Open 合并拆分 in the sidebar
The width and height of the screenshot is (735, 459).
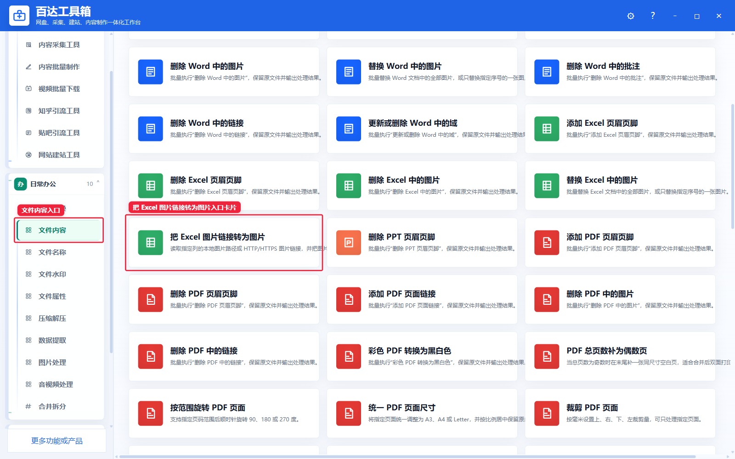59,407
